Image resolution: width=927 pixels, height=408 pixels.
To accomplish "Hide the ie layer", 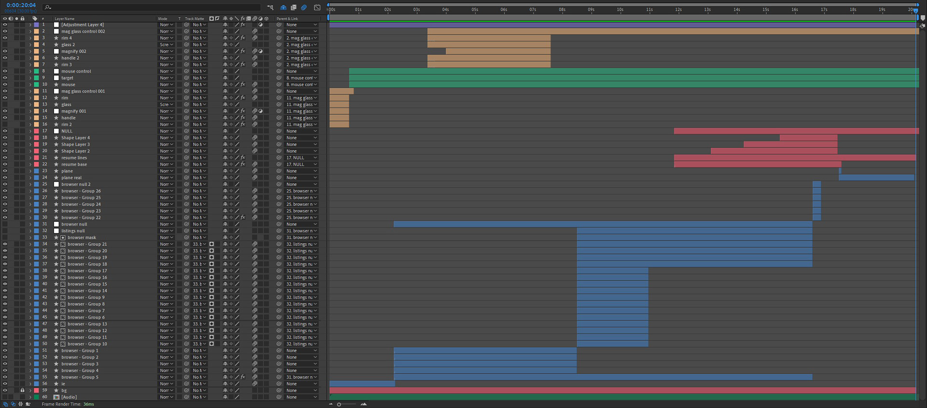I will [x=5, y=384].
